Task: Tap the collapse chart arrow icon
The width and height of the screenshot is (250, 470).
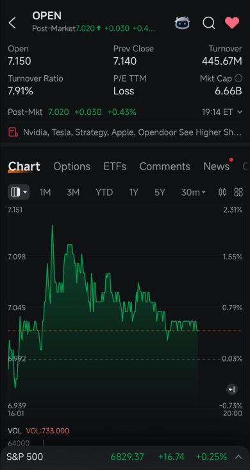Action: [x=232, y=389]
